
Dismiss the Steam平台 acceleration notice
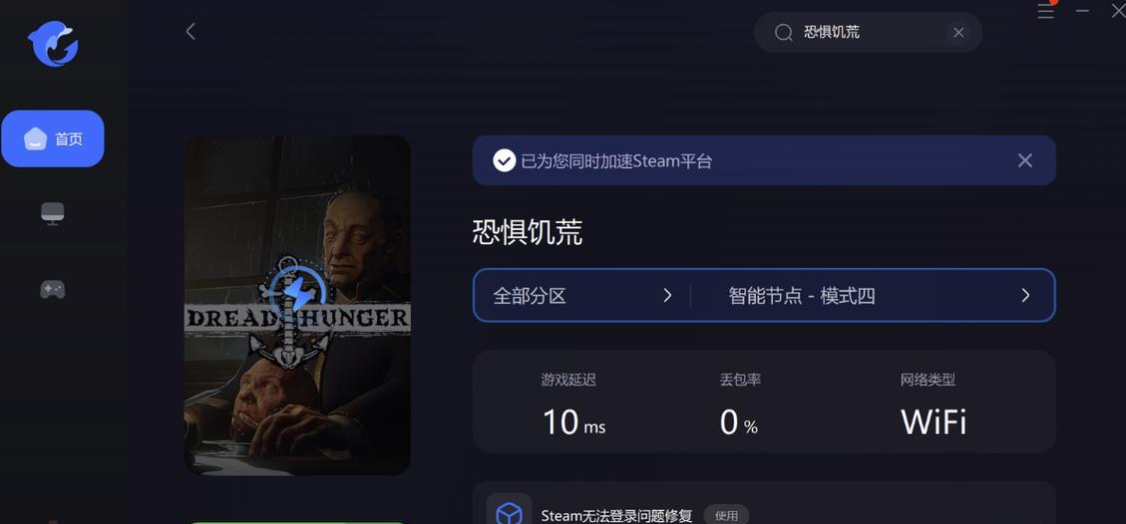pyautogui.click(x=1024, y=160)
